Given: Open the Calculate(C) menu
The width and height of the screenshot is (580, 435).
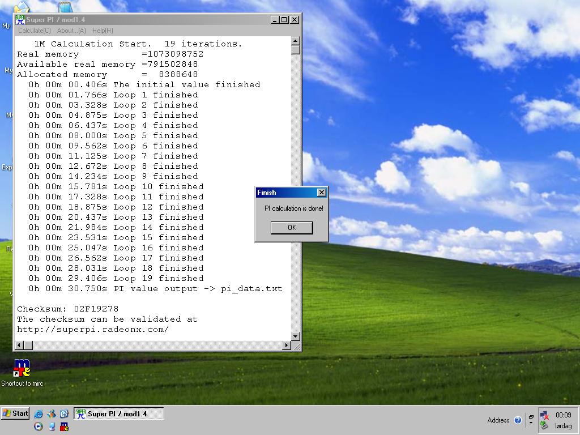Looking at the screenshot, I should (35, 31).
